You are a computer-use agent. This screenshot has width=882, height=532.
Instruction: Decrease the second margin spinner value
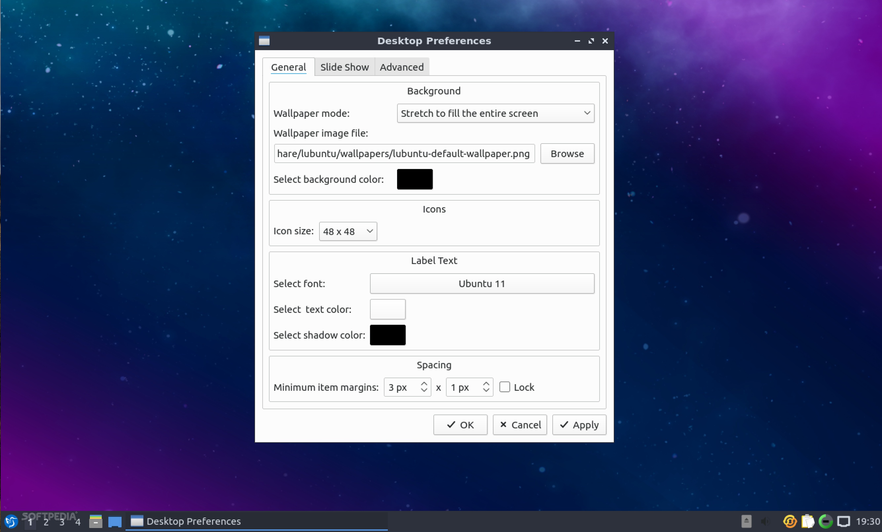coord(486,390)
